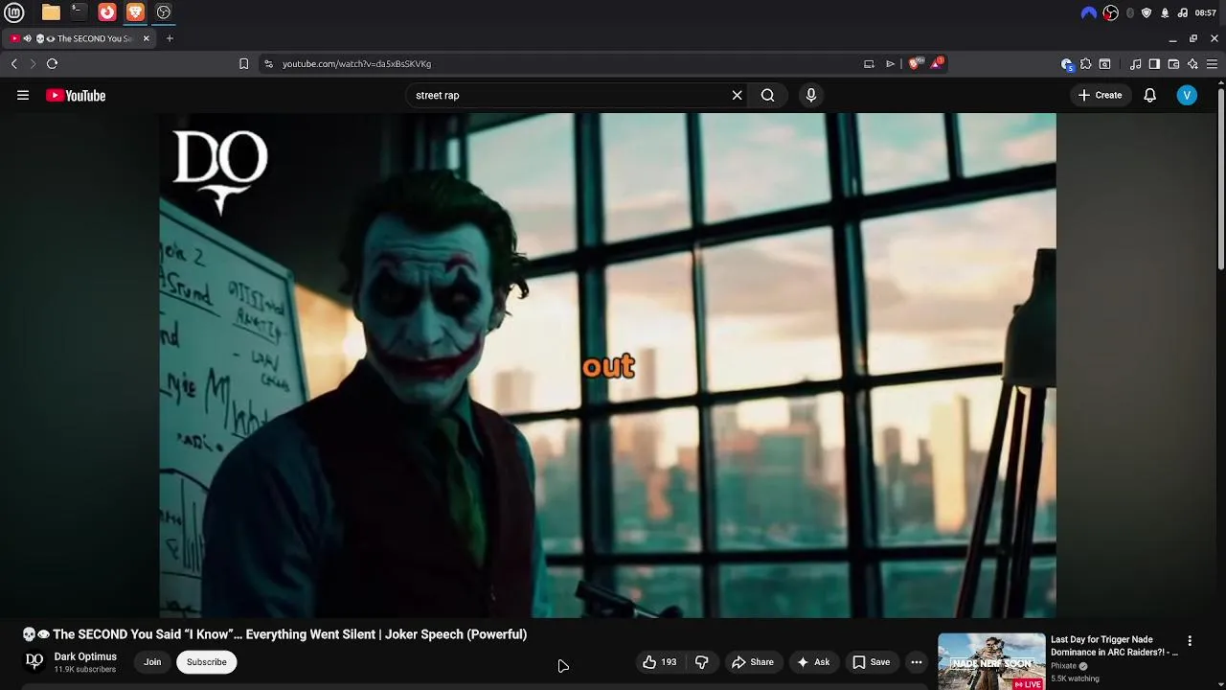Close 'The SECOND You Said' tab
The width and height of the screenshot is (1226, 690).
click(147, 38)
